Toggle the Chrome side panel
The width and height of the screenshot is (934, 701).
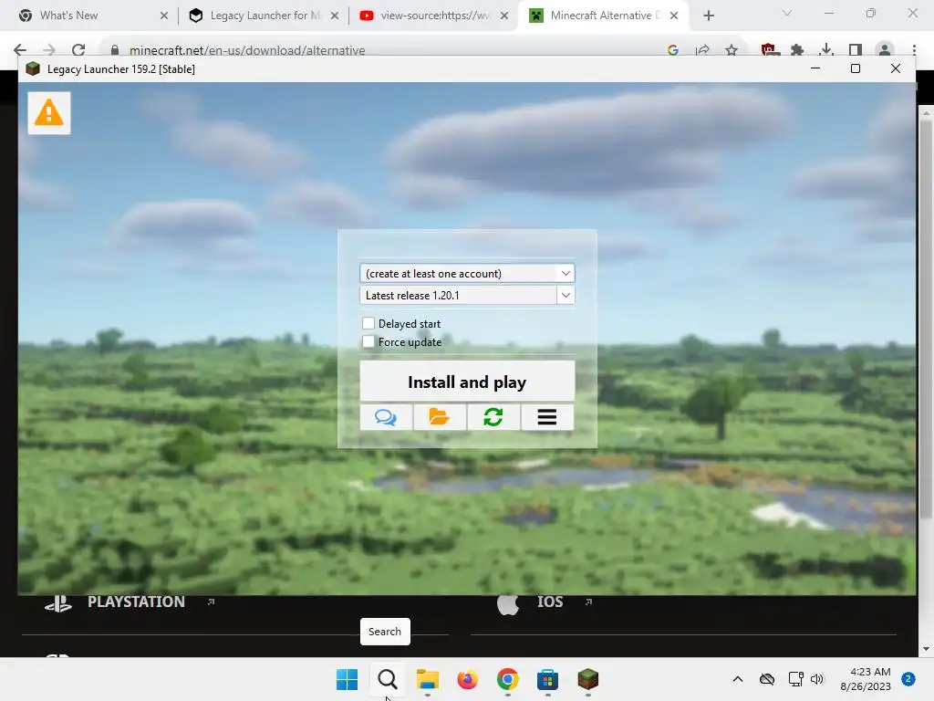856,50
